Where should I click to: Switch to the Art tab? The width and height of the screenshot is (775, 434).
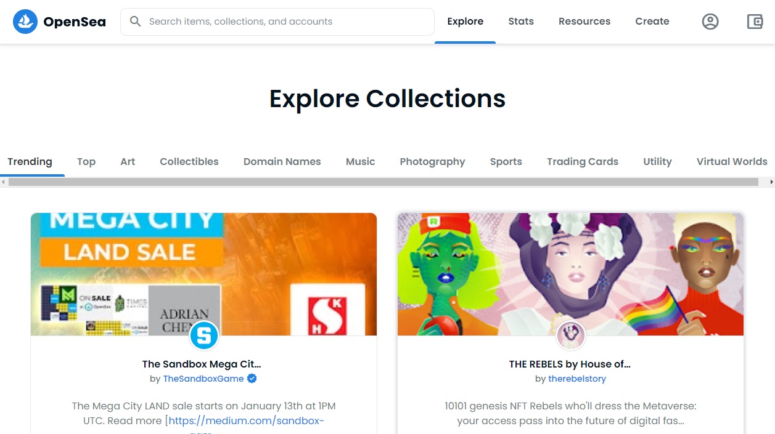[128, 162]
